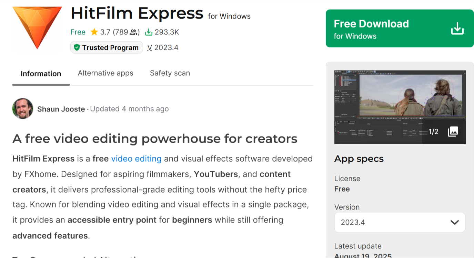This screenshot has height=258, width=474.
Task: Click the 'A free video editing powerhouse' heading
Action: tap(155, 139)
